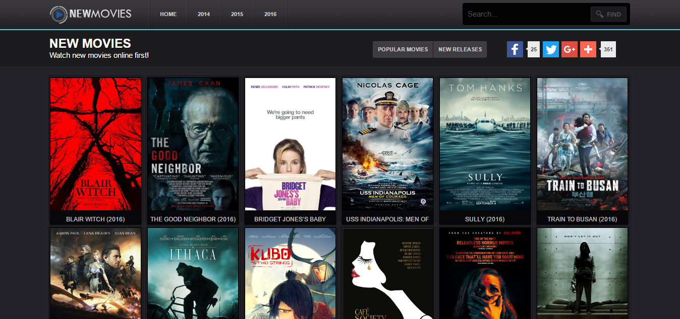This screenshot has height=319, width=680.
Task: Open the Ithaca poster
Action: click(x=193, y=273)
